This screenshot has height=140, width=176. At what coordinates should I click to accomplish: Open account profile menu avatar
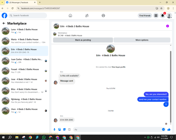pos(169,16)
